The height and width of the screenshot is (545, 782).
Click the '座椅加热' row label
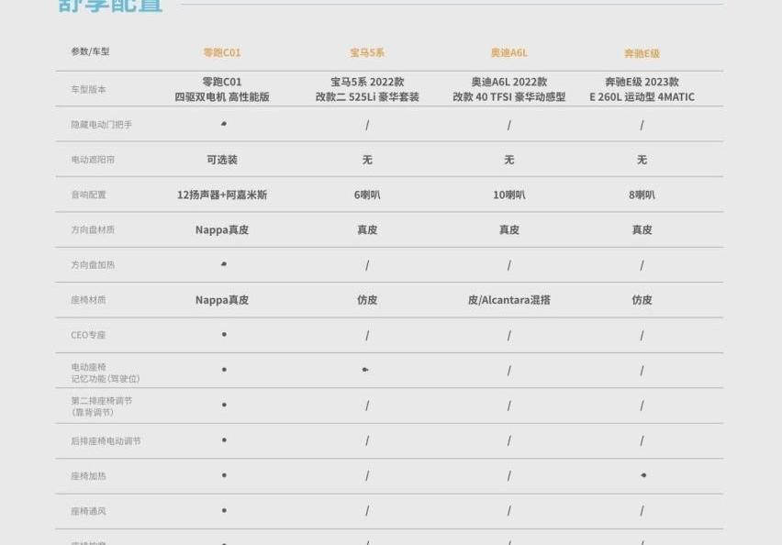pos(88,476)
